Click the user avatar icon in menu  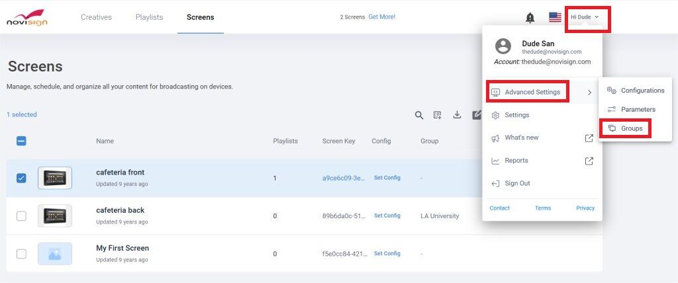(503, 46)
